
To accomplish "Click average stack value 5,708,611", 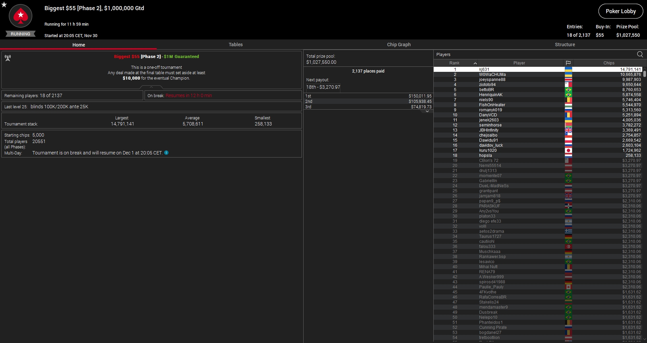I will [x=193, y=124].
